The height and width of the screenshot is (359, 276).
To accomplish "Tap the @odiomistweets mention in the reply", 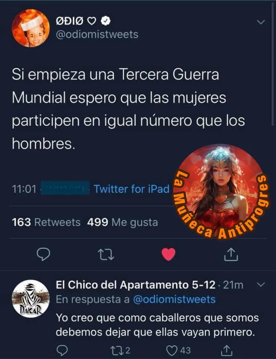I will pos(174,299).
